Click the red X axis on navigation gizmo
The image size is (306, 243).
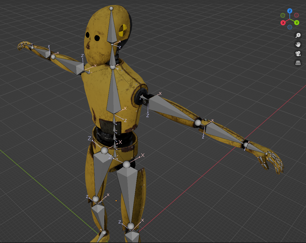pyautogui.click(x=283, y=23)
